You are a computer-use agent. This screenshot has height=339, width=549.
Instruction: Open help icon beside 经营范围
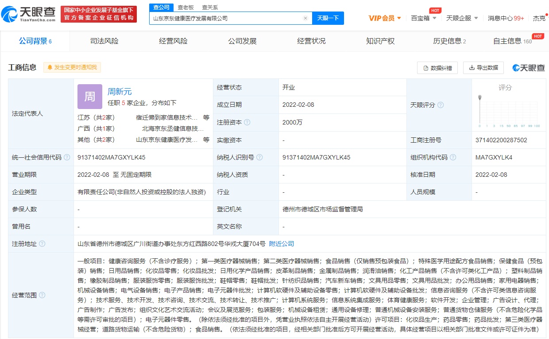click(x=42, y=295)
